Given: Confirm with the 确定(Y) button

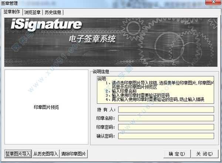Looking at the screenshot, I should click(177, 154).
